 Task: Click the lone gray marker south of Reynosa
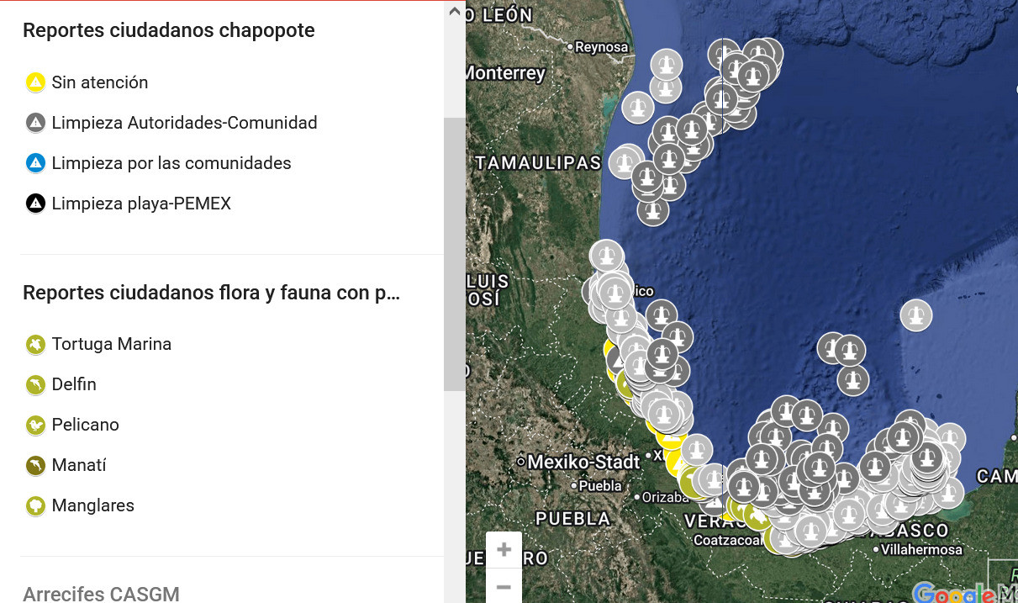(638, 108)
